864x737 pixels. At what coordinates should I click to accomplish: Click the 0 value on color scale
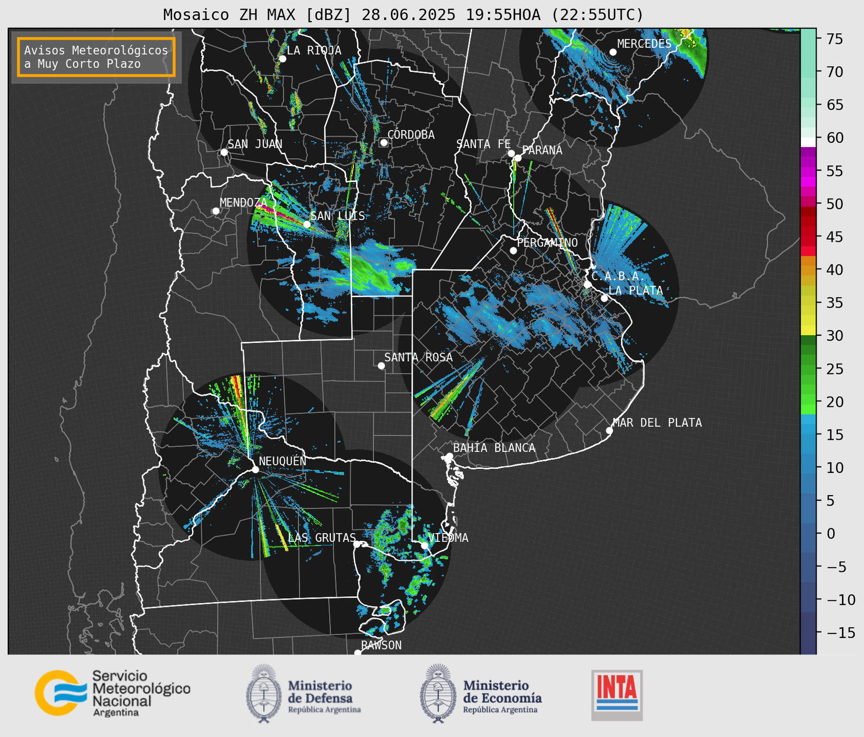[x=830, y=534]
